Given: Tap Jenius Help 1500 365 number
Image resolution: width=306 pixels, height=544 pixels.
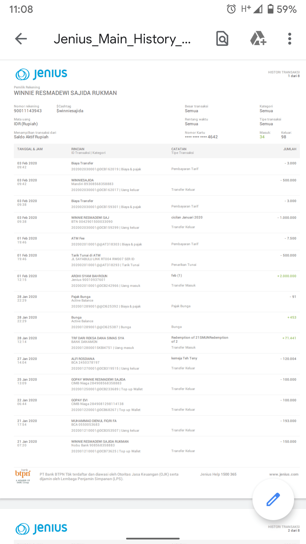Looking at the screenshot, I should click(218, 474).
